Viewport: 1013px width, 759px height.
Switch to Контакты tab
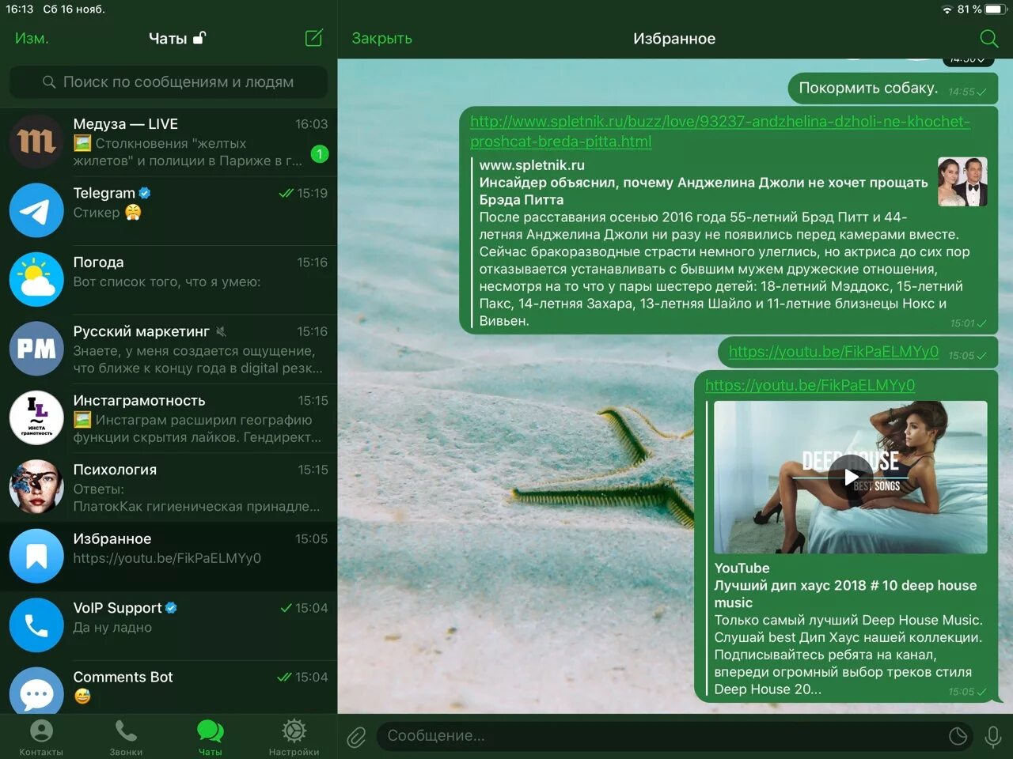(x=41, y=737)
